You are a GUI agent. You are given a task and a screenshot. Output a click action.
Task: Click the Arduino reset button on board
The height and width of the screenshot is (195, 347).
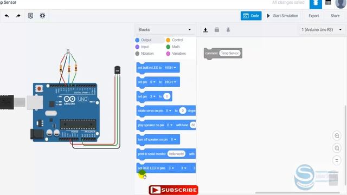(x=39, y=89)
